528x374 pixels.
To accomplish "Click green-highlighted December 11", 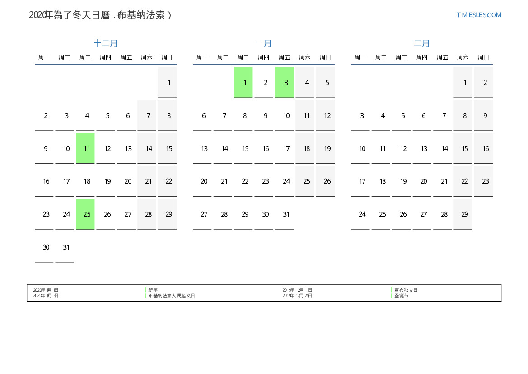I will pyautogui.click(x=85, y=148).
